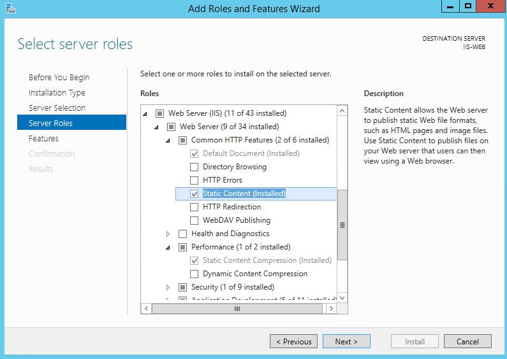
Task: Toggle the Performance checkbox
Action: (x=182, y=248)
